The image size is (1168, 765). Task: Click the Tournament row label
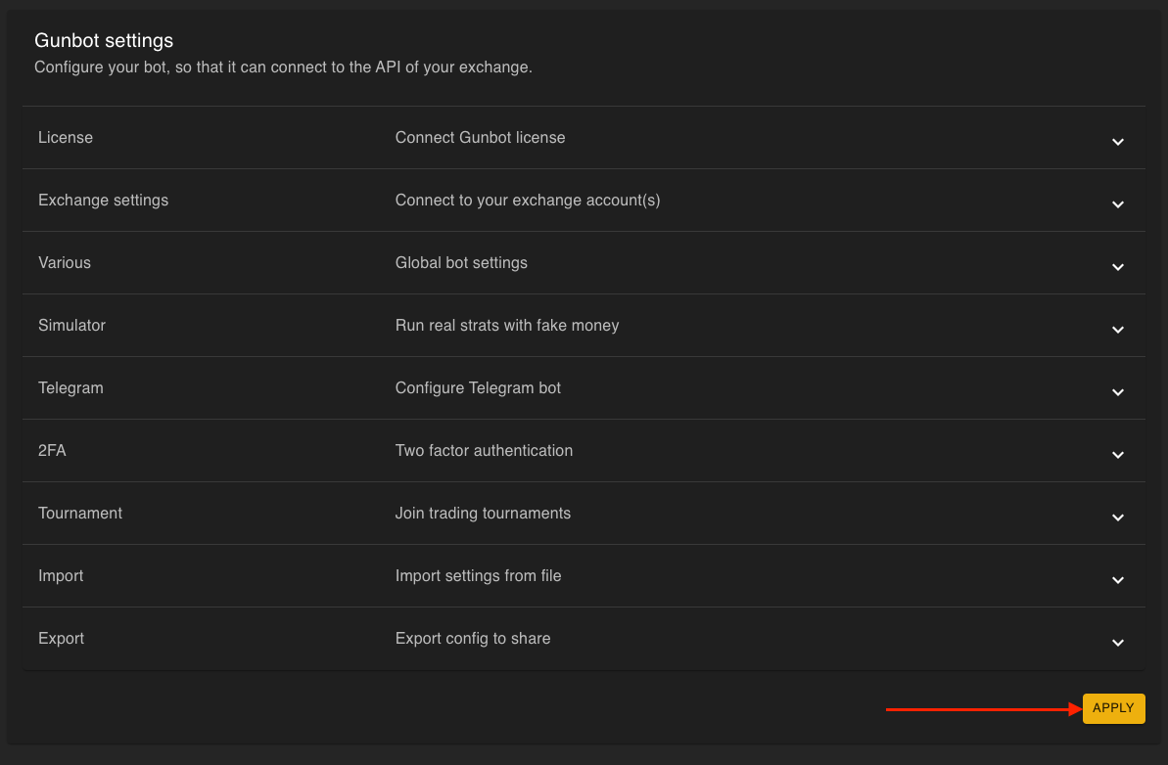pyautogui.click(x=79, y=513)
